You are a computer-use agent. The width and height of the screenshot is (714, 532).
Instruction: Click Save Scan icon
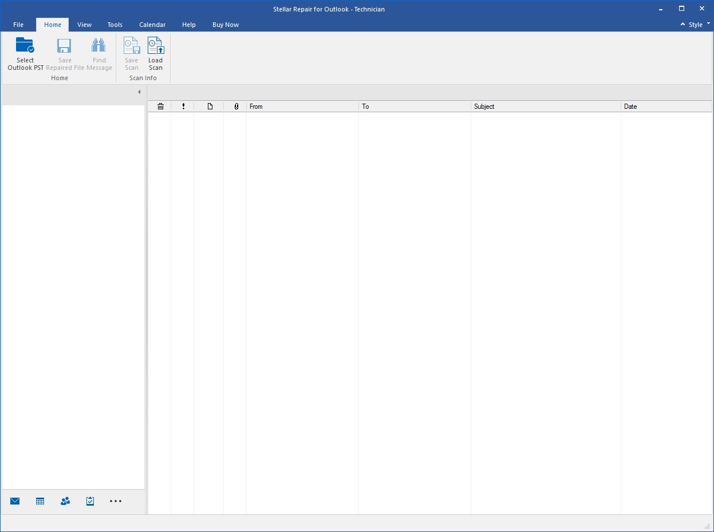132,45
